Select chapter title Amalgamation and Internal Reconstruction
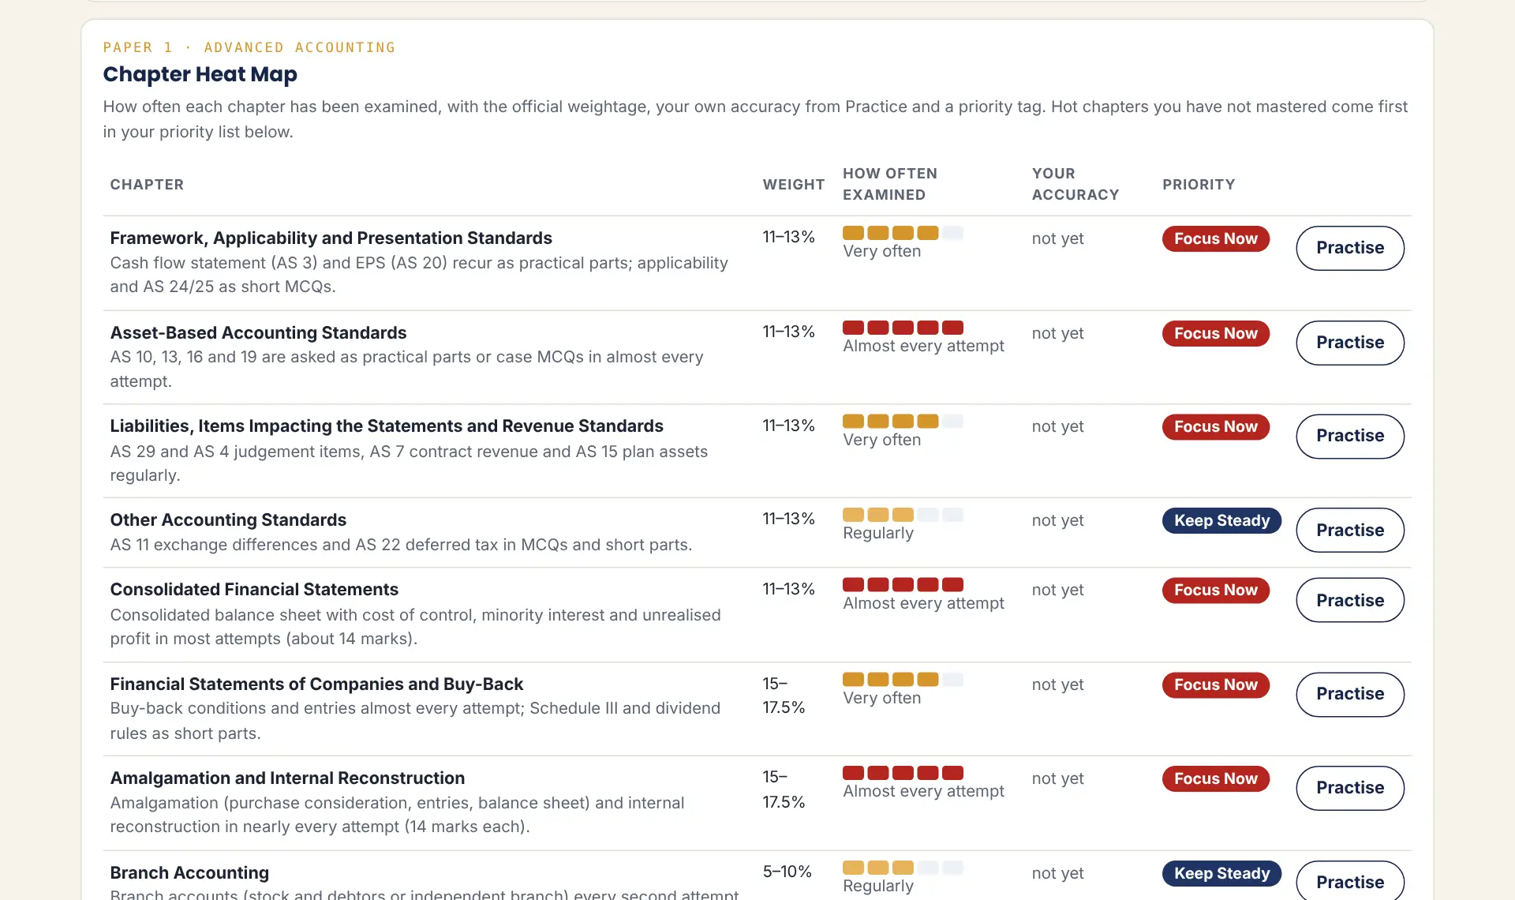This screenshot has width=1515, height=900. (x=287, y=778)
